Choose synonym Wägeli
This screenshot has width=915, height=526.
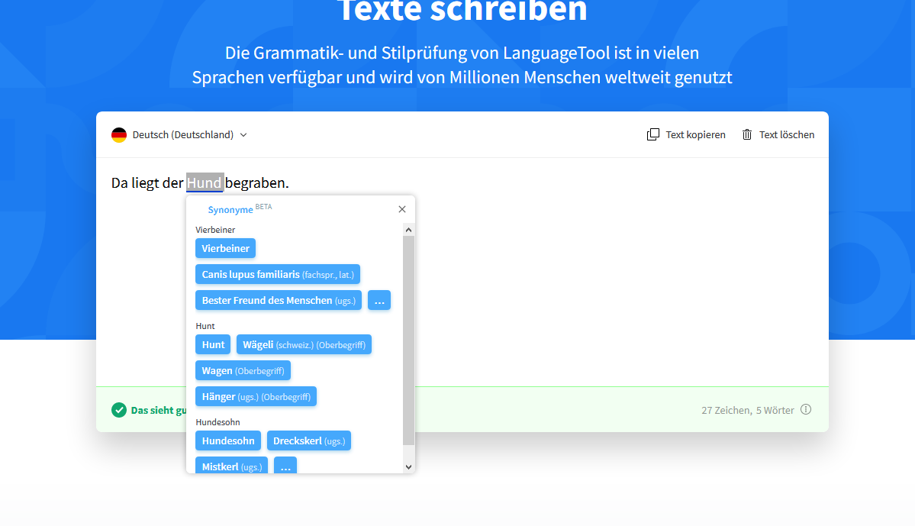[304, 344]
